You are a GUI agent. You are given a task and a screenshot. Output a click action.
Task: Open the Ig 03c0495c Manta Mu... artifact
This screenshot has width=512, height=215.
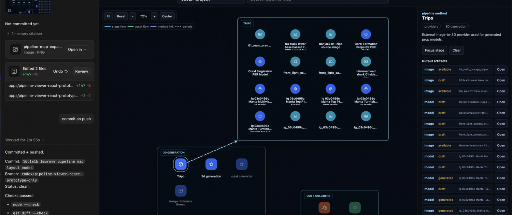[x=501, y=156]
